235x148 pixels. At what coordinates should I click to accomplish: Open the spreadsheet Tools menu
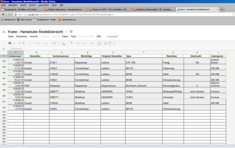[73, 36]
